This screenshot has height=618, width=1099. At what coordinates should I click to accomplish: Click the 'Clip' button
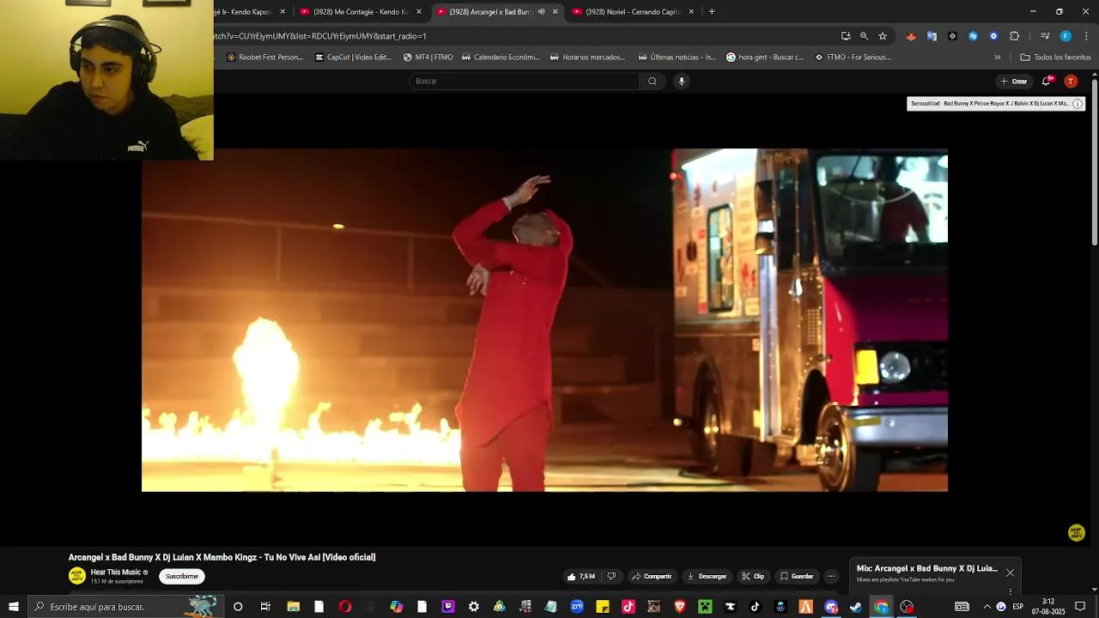pos(753,577)
